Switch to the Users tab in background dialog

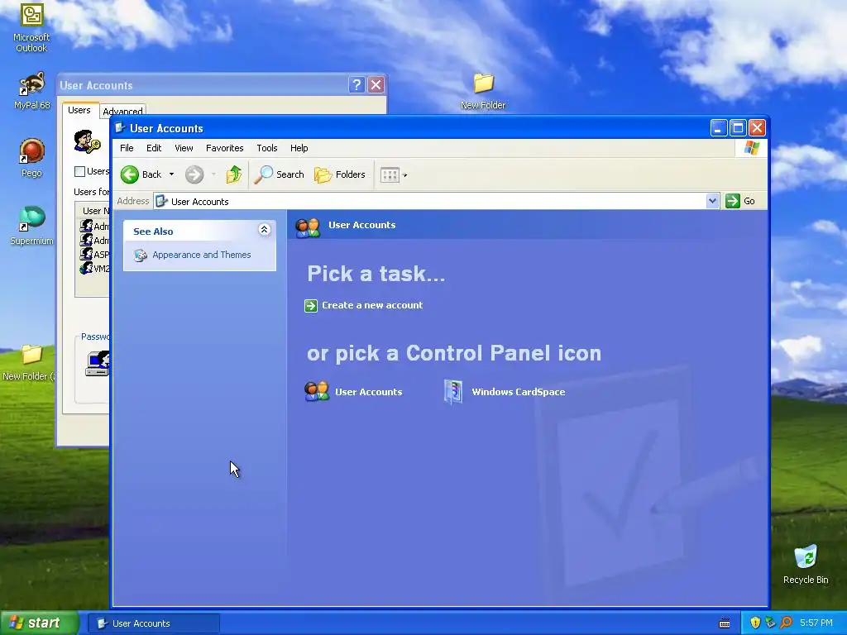click(79, 110)
